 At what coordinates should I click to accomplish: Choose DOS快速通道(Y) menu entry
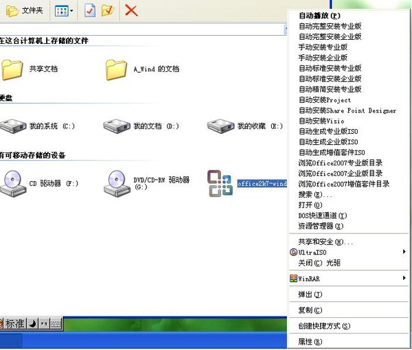tap(348, 215)
